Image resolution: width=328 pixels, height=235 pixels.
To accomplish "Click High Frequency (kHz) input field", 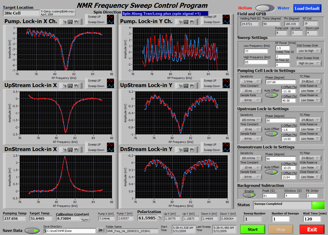I will tap(256, 62).
